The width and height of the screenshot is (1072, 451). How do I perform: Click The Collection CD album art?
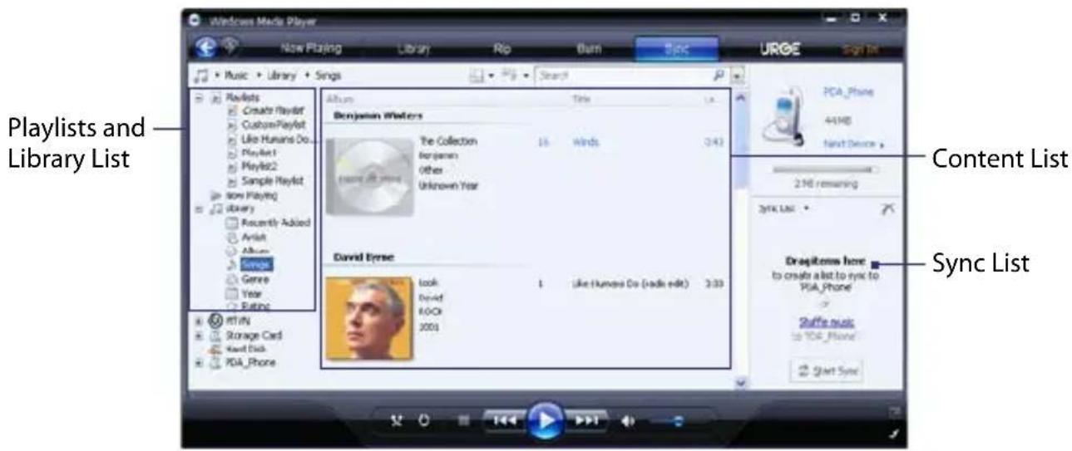368,177
